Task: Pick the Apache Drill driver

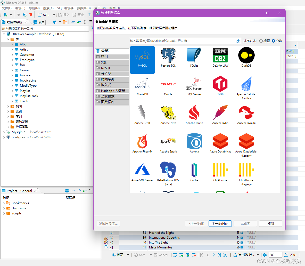Action: [142, 115]
